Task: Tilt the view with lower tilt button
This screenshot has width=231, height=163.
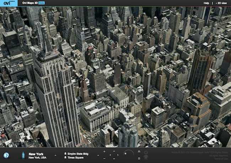Action: 139,158
